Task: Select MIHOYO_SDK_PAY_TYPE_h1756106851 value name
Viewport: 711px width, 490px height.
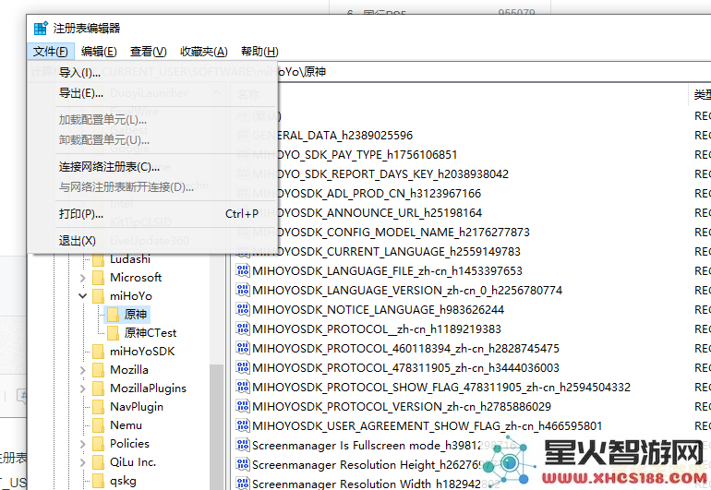Action: click(355, 155)
